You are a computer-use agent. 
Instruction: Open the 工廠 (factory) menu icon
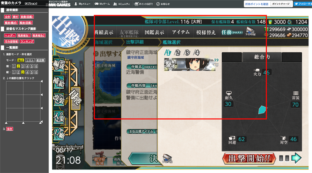pos(59,133)
